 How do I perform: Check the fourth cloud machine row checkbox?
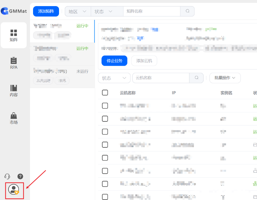coord(105,145)
